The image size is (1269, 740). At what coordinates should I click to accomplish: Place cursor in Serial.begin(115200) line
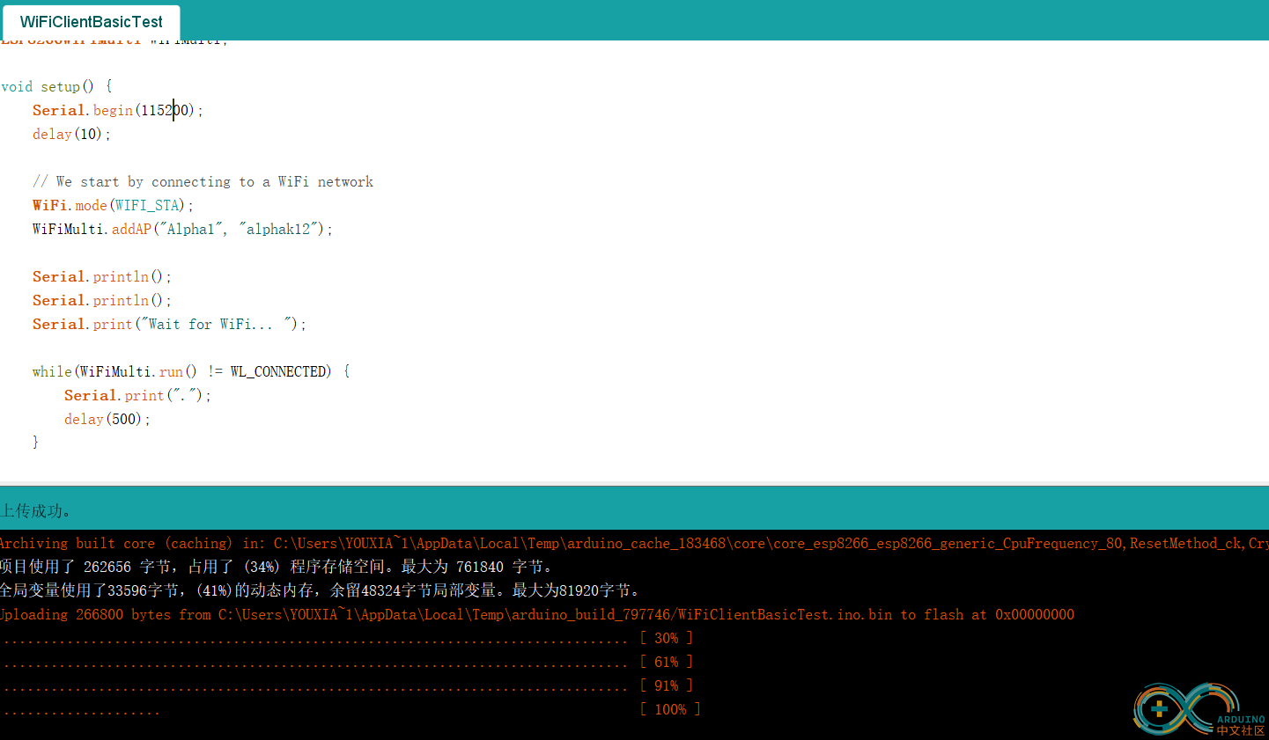point(117,110)
